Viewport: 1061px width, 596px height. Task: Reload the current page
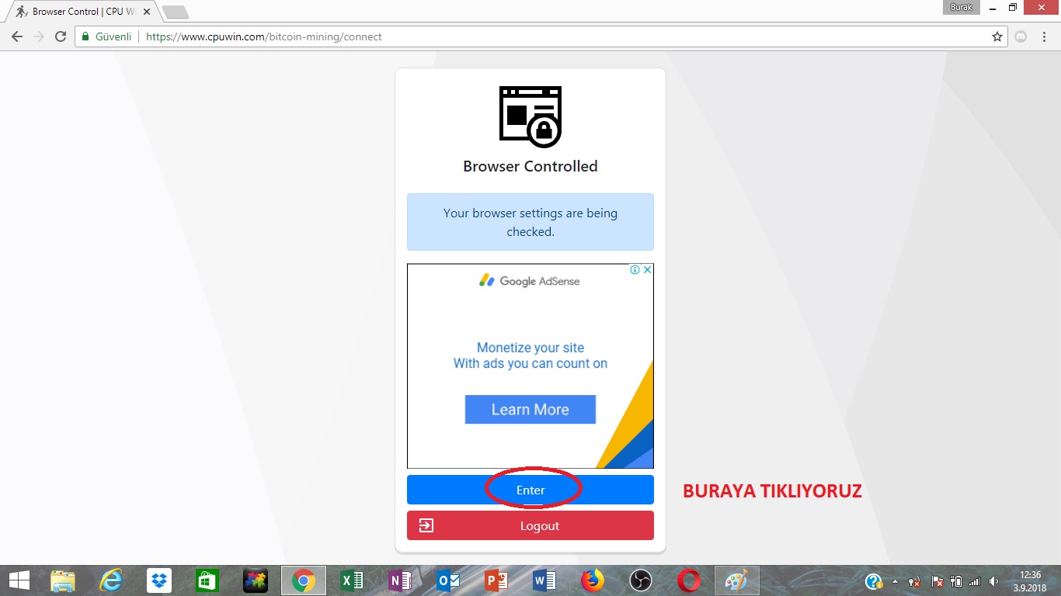[61, 36]
